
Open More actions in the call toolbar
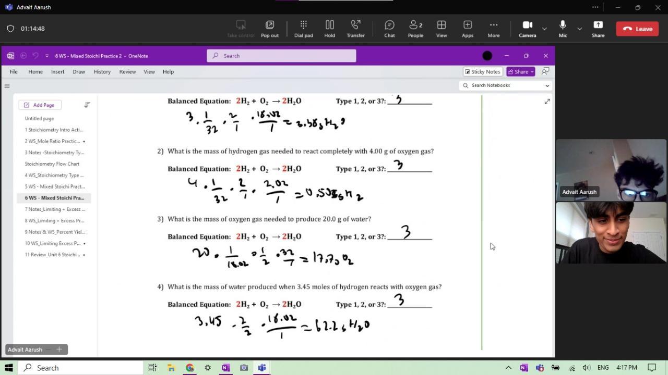coord(493,29)
